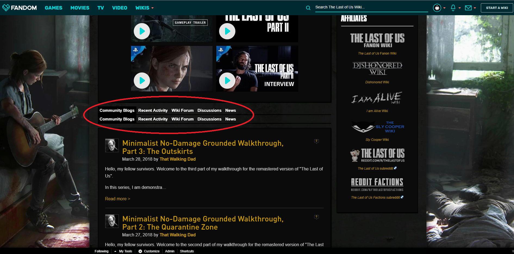Screen dimensions: 514x254
Task: Play the Last of Us Part II title video
Action: 227,31
